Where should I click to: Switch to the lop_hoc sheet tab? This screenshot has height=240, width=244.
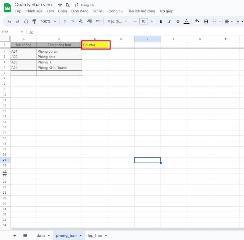click(x=95, y=235)
